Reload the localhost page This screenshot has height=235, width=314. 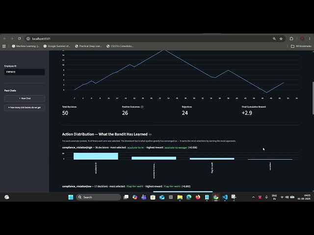tap(20, 39)
